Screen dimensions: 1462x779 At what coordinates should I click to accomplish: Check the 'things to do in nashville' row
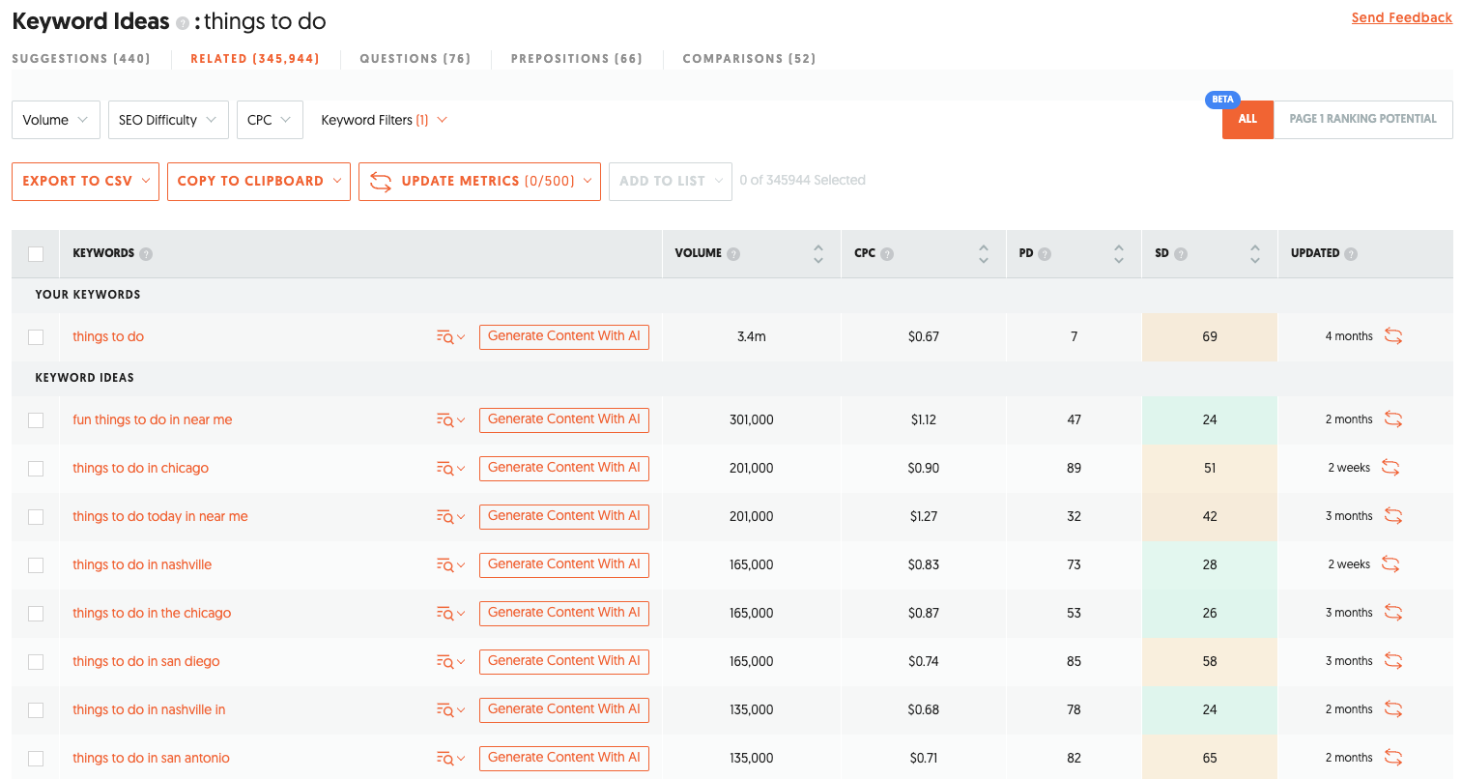(x=36, y=565)
